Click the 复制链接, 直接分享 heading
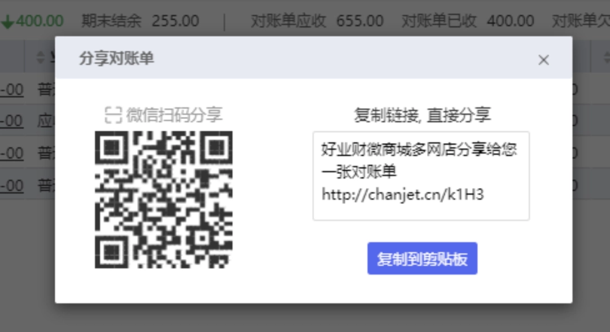The image size is (610, 332). coord(422,115)
